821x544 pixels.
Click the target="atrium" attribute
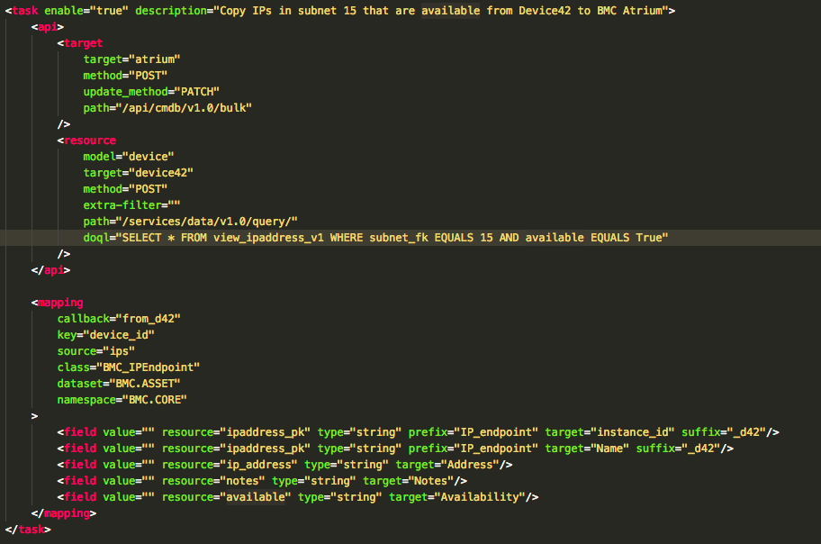pyautogui.click(x=131, y=59)
